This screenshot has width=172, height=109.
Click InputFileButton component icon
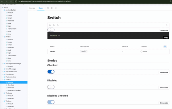[4, 72]
